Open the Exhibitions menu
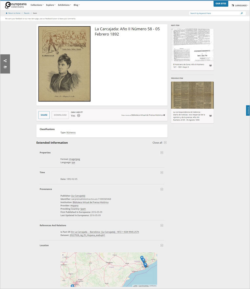250x289 pixels. tap(64, 5)
